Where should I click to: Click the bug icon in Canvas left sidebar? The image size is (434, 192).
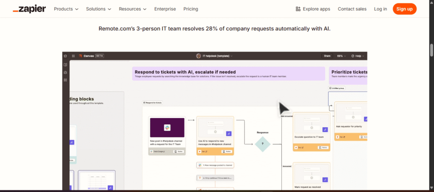65,72
